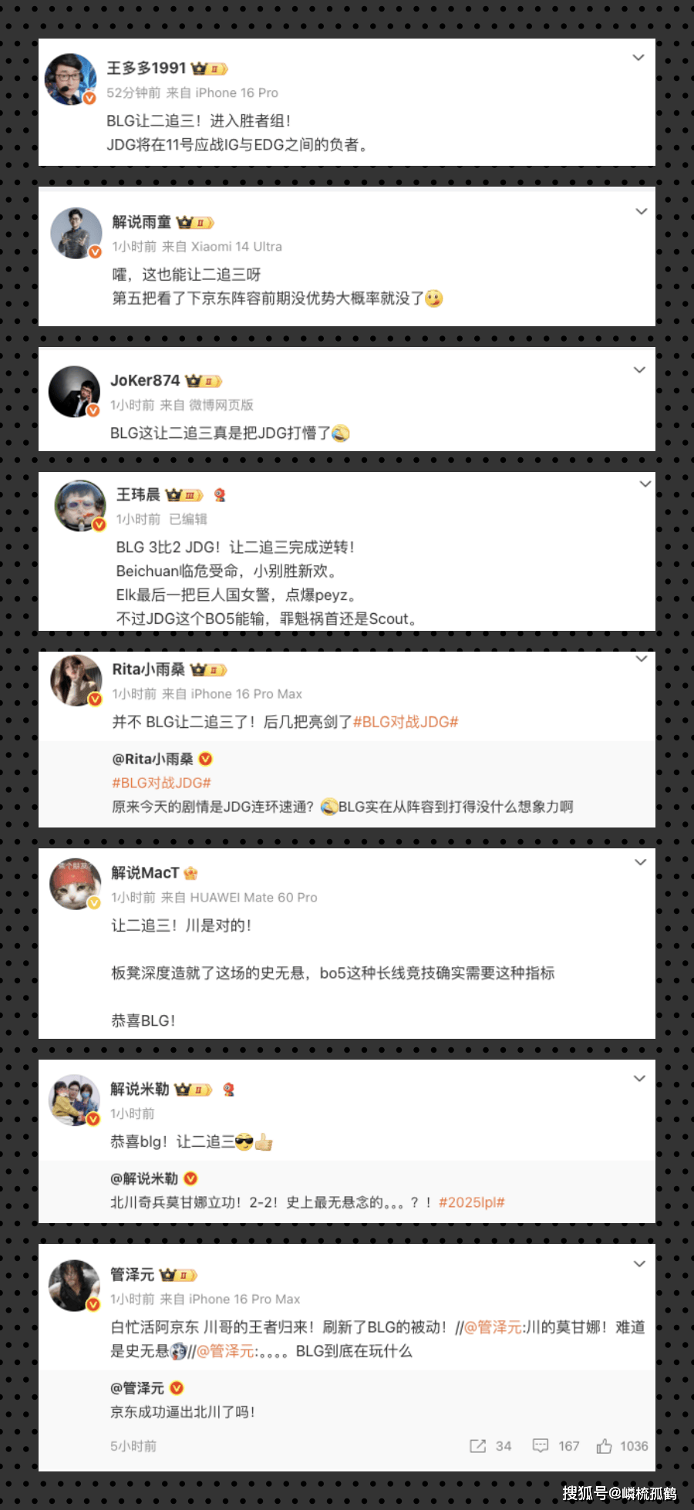Open the quoted @解说米勒 username link
Viewport: 694px width, 1510px height.
tap(145, 1178)
